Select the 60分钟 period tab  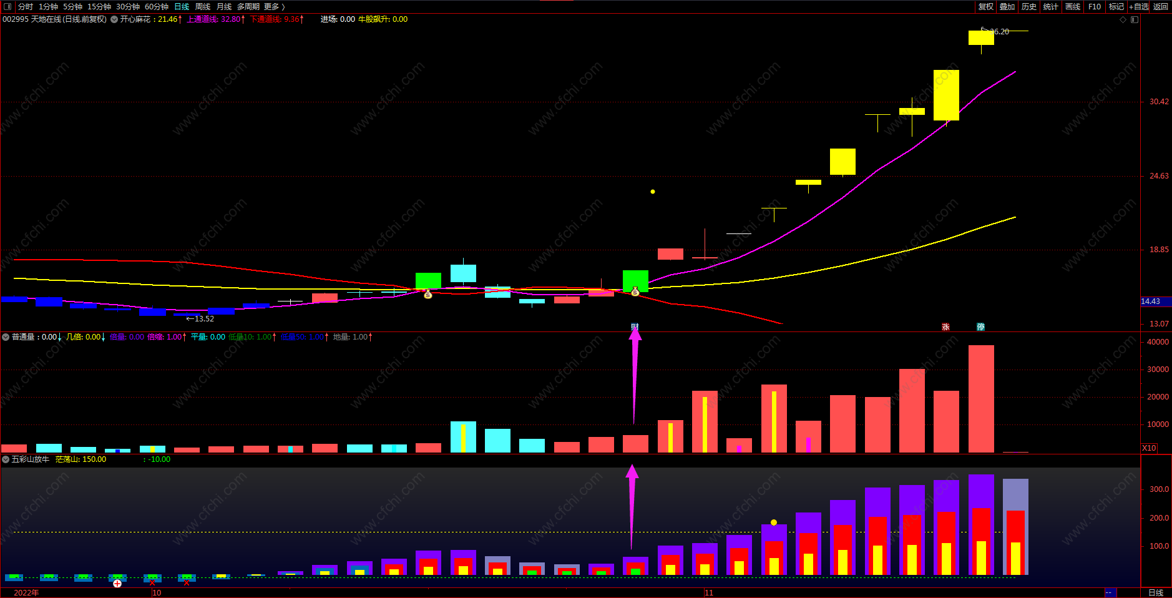[157, 7]
